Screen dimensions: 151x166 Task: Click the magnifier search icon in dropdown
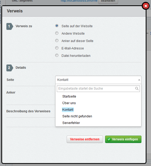(137, 89)
